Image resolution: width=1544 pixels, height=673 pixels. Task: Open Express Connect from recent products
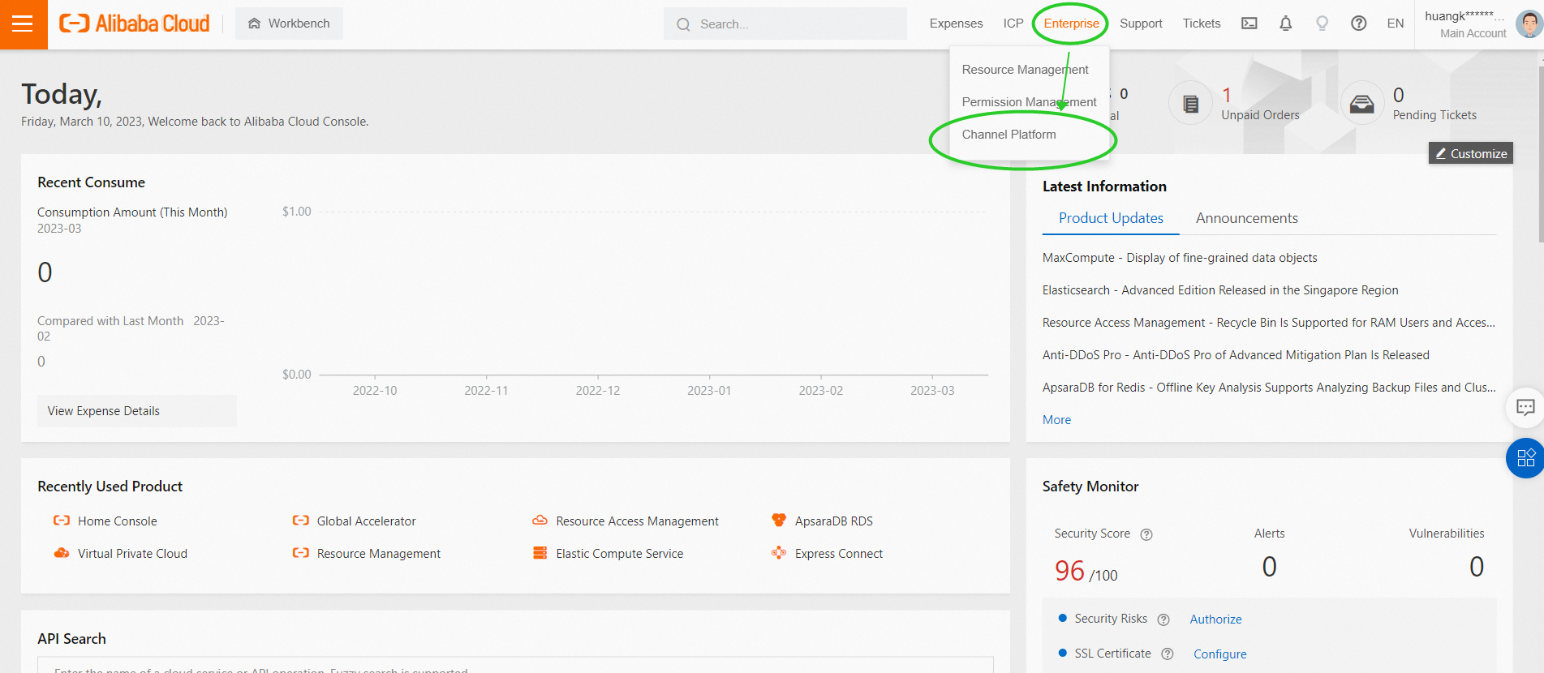point(839,554)
